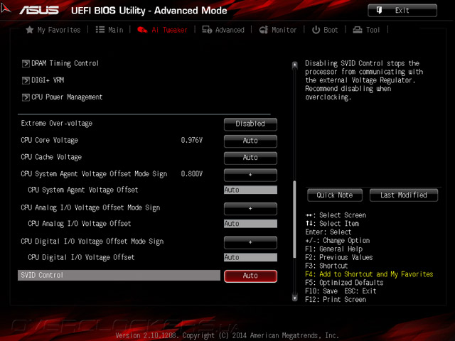Click the Monitor tab's gauge icon

coord(264,30)
